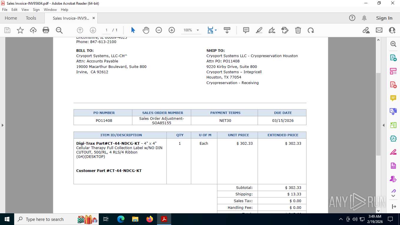Viewport: 400px width, 225px height.
Task: Open Create PDF tool in sidebar
Action: [393, 85]
